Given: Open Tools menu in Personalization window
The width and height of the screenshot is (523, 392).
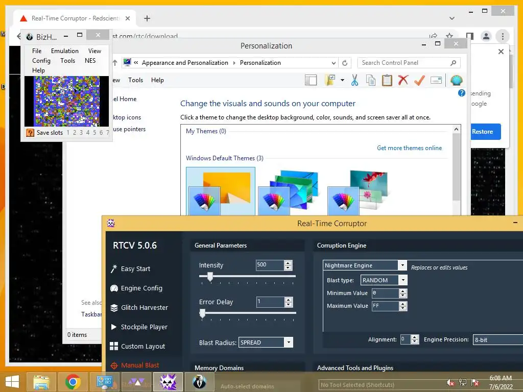Looking at the screenshot, I should click(x=135, y=80).
